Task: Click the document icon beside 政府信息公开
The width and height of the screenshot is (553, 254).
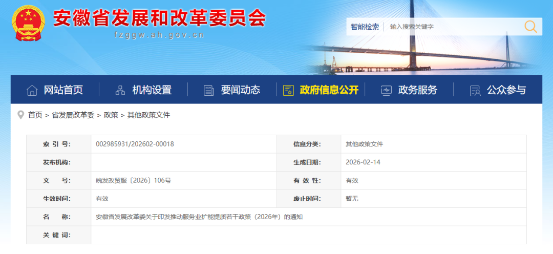Action: tap(288, 90)
